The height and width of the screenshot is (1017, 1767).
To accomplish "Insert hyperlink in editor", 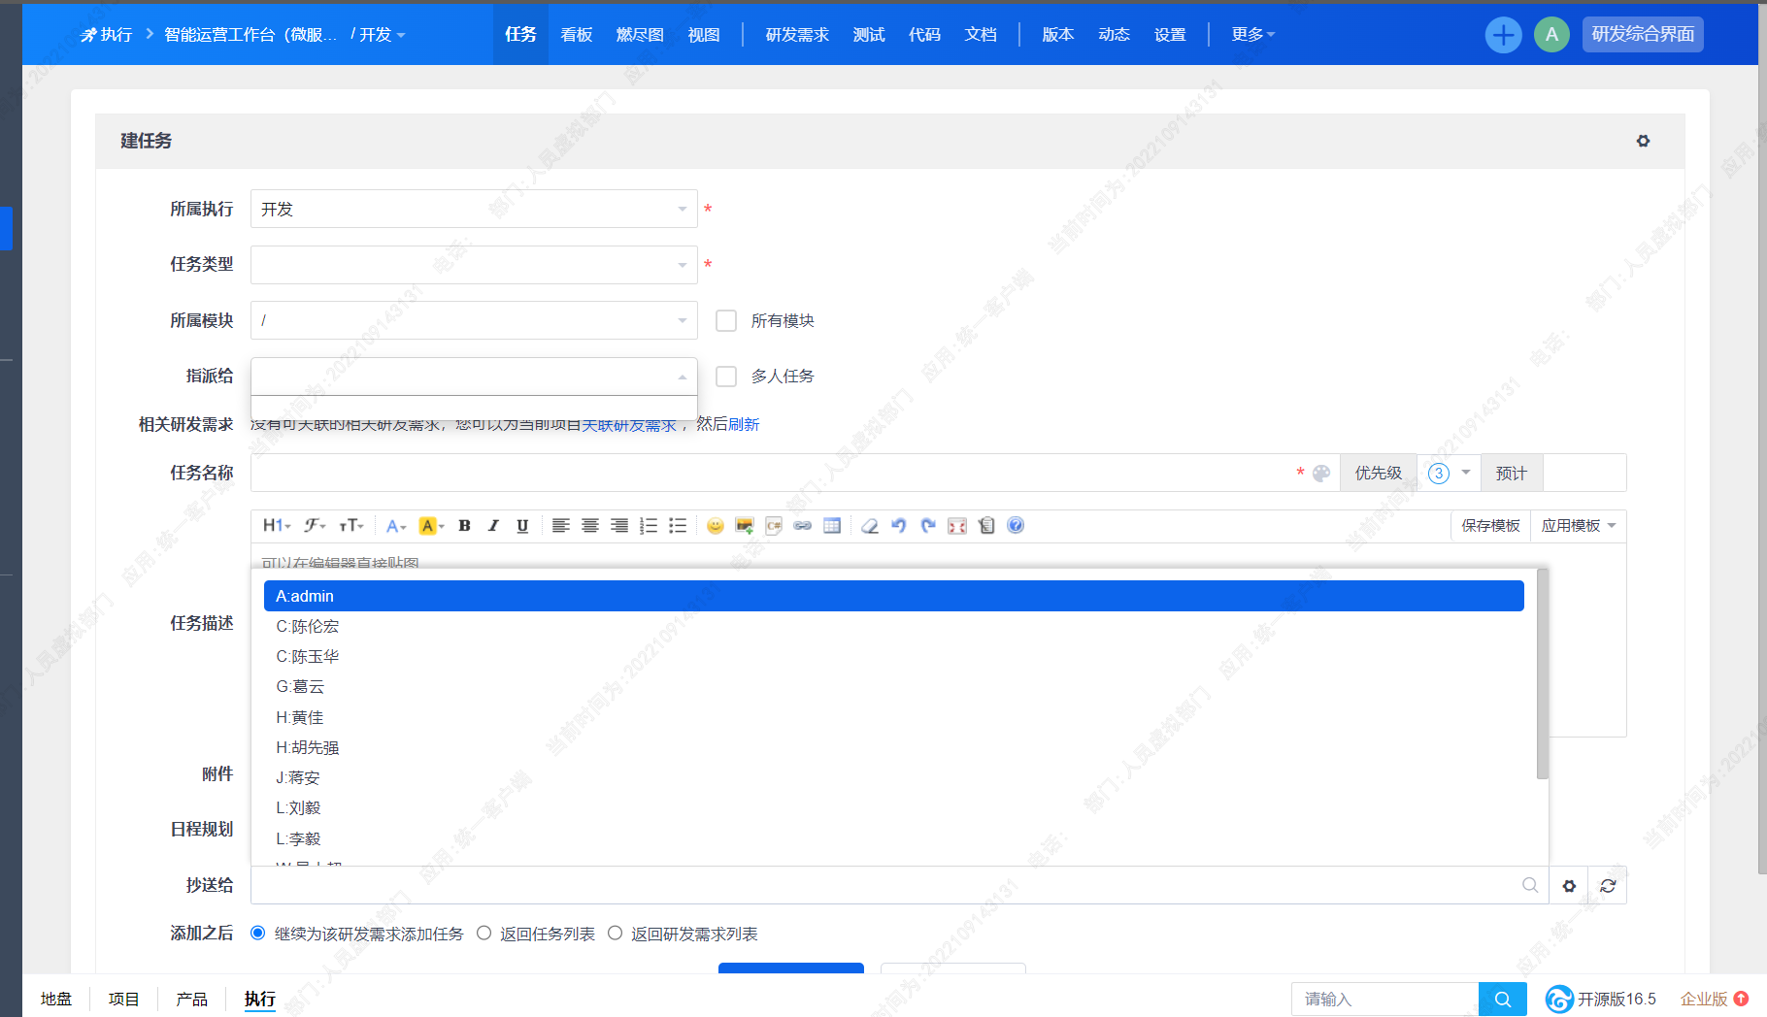I will [x=803, y=525].
